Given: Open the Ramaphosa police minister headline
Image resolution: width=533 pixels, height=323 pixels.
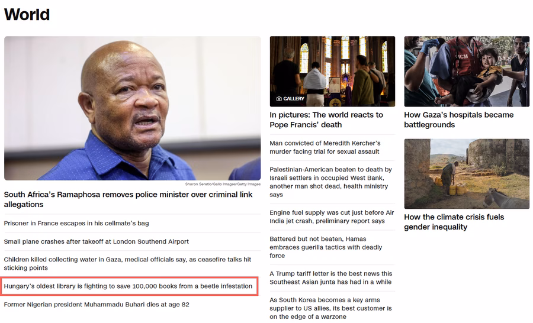Looking at the screenshot, I should (x=128, y=199).
